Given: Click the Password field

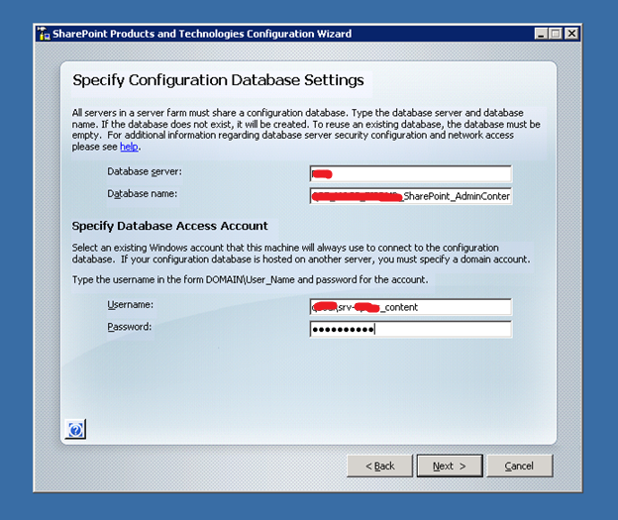Looking at the screenshot, I should (411, 329).
